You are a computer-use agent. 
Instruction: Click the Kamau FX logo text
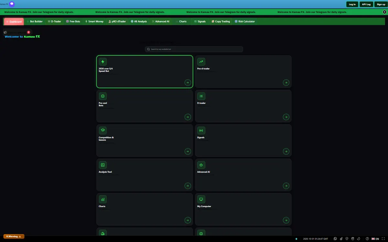4,4
